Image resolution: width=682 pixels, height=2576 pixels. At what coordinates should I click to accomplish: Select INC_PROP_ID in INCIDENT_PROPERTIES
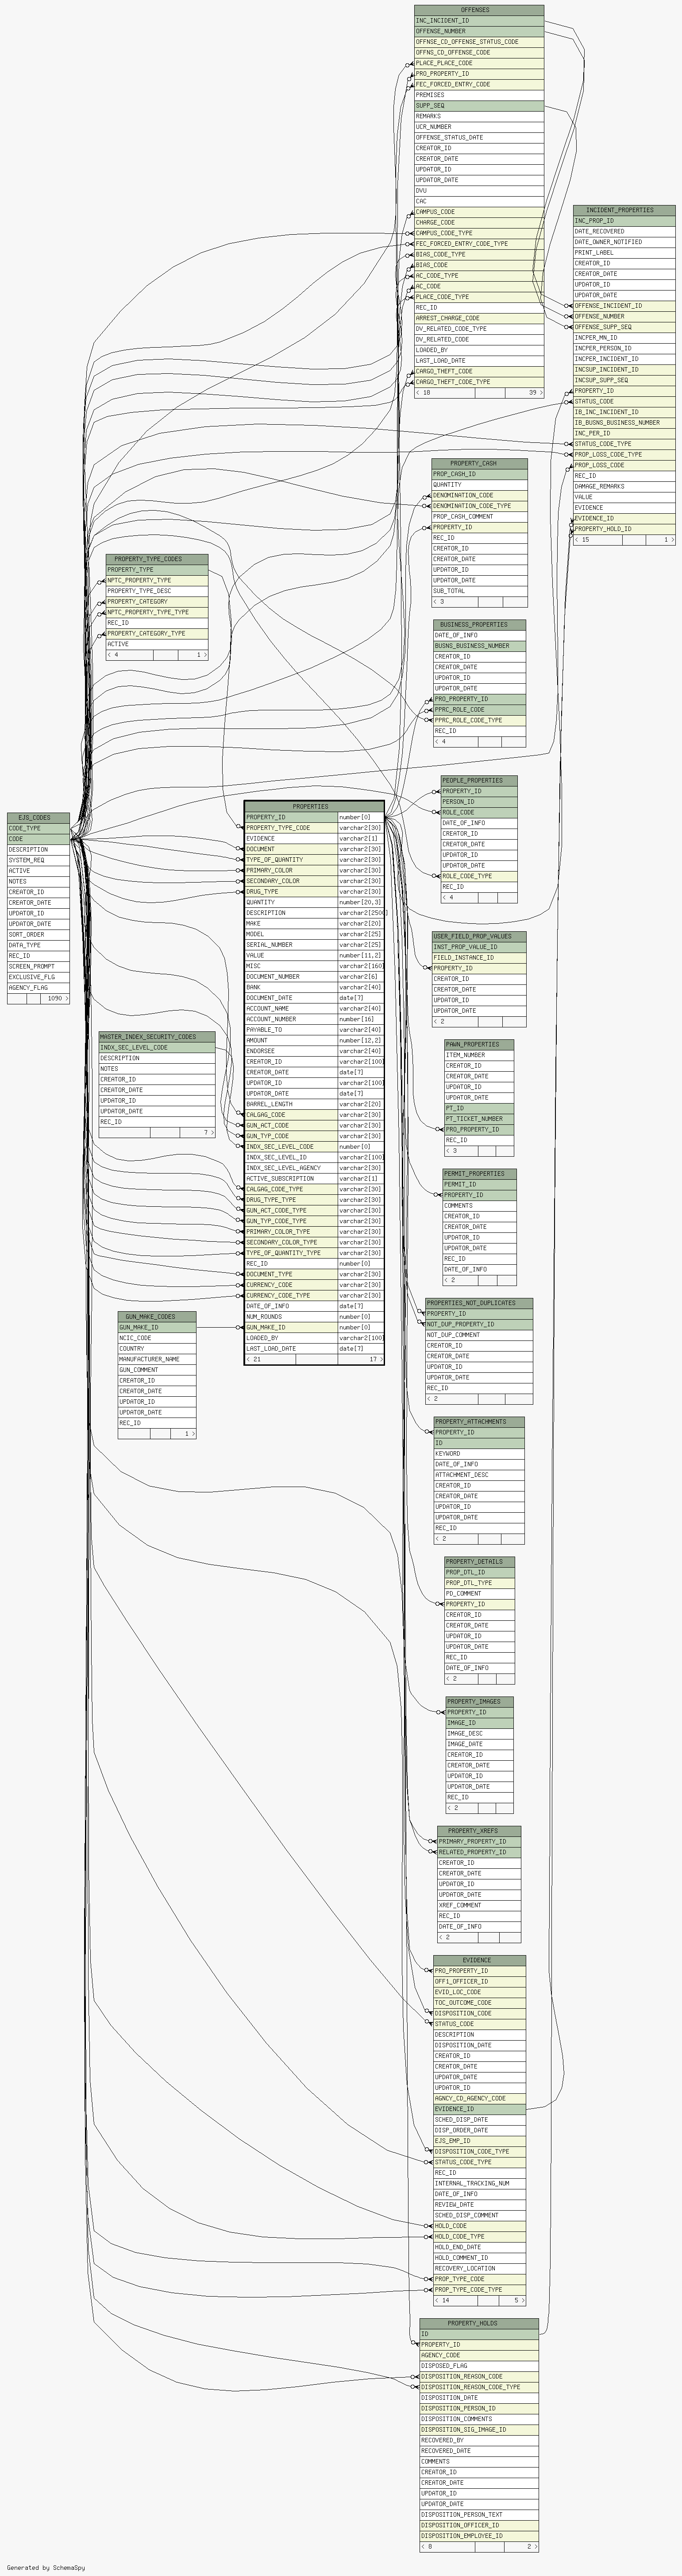pos(624,221)
